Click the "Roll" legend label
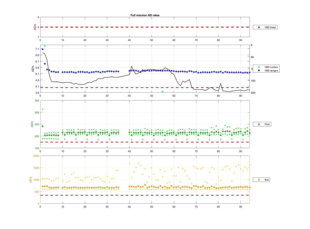The height and width of the screenshot is (229, 310). [267, 180]
